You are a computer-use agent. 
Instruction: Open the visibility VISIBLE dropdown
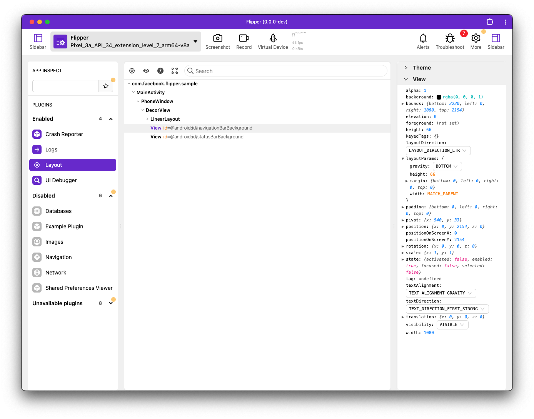coord(452,325)
